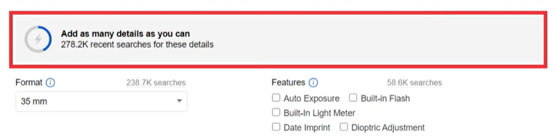Open the info icon next to Format
The width and height of the screenshot is (555, 137).
click(50, 82)
